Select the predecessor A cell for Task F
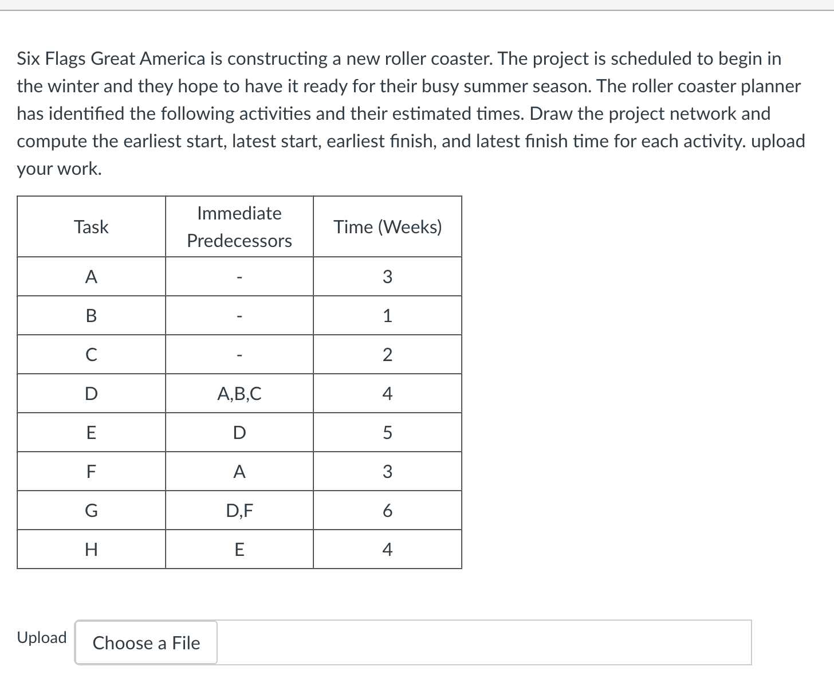Image resolution: width=834 pixels, height=690 pixels. click(x=239, y=472)
